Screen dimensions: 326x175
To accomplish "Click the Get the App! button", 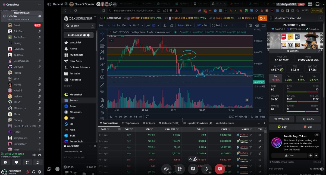I will (79, 35).
